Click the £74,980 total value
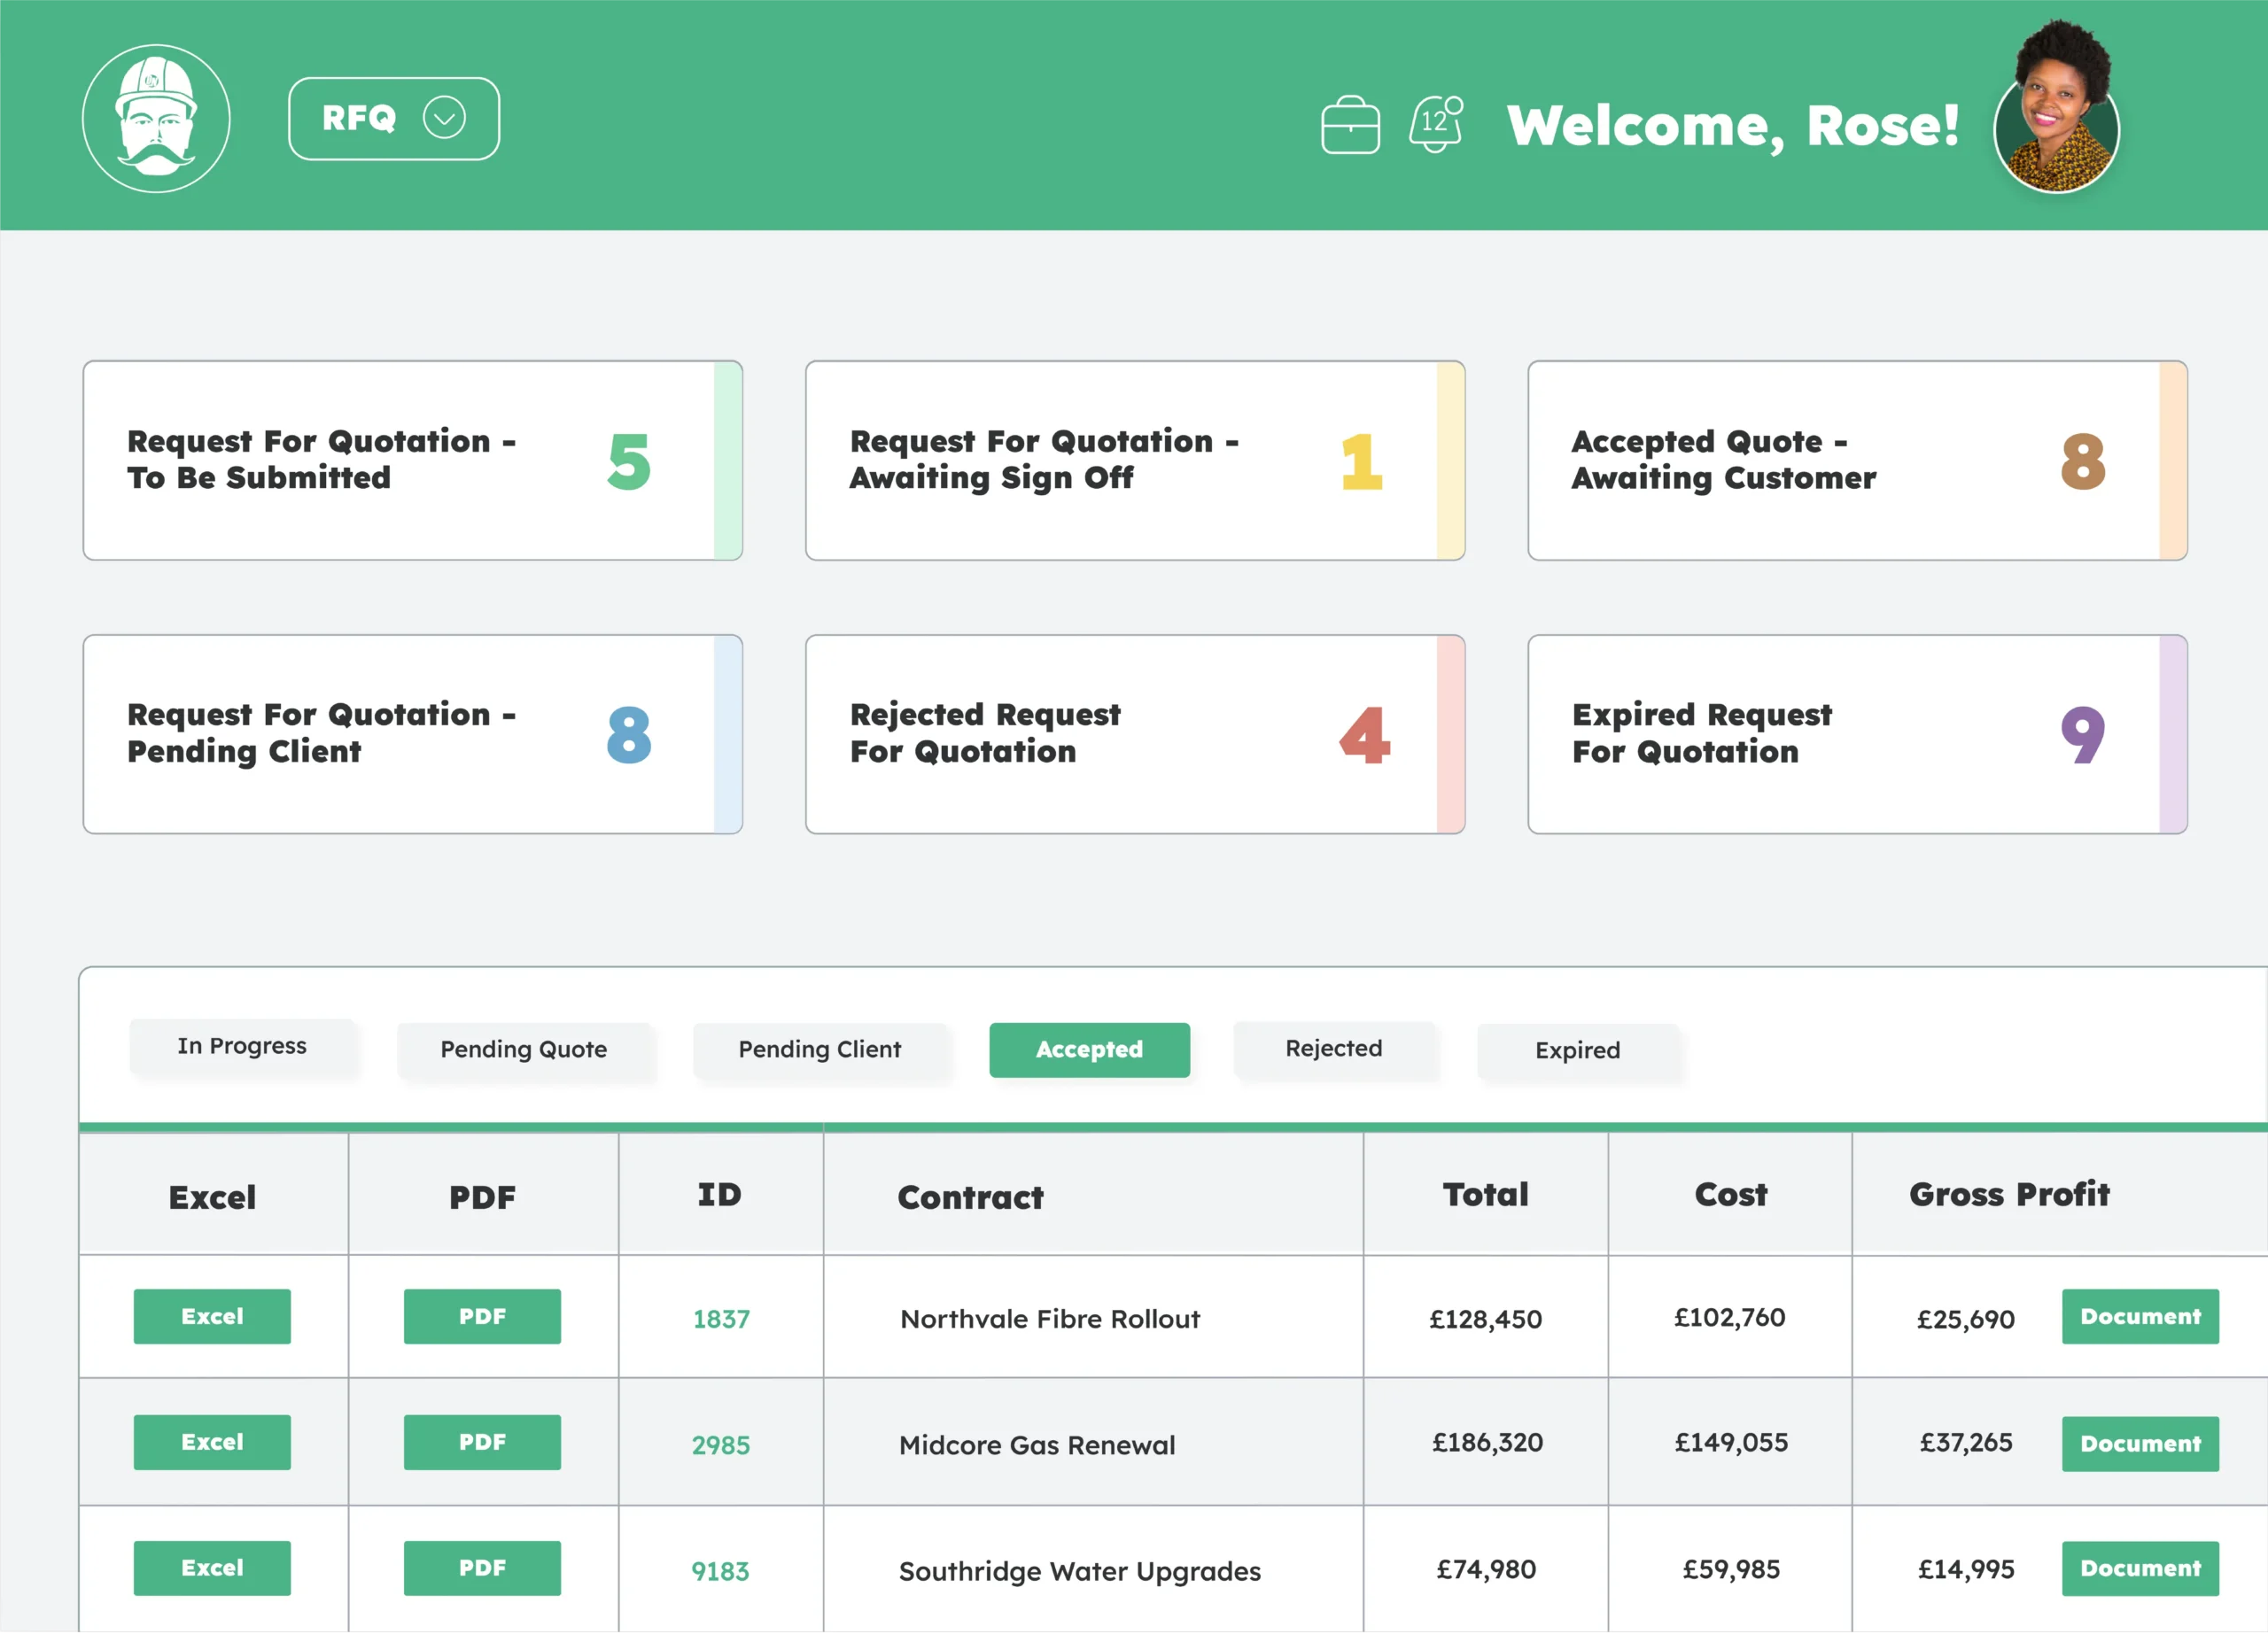 pos(1486,1569)
